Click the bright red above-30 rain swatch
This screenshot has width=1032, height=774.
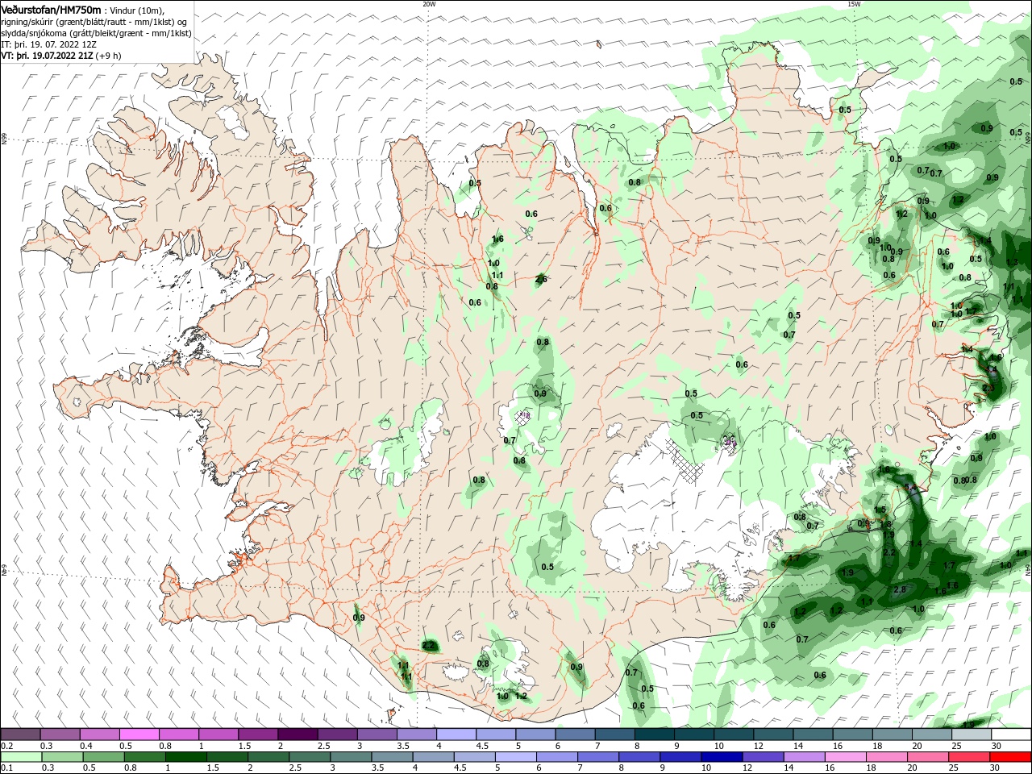[1009, 757]
